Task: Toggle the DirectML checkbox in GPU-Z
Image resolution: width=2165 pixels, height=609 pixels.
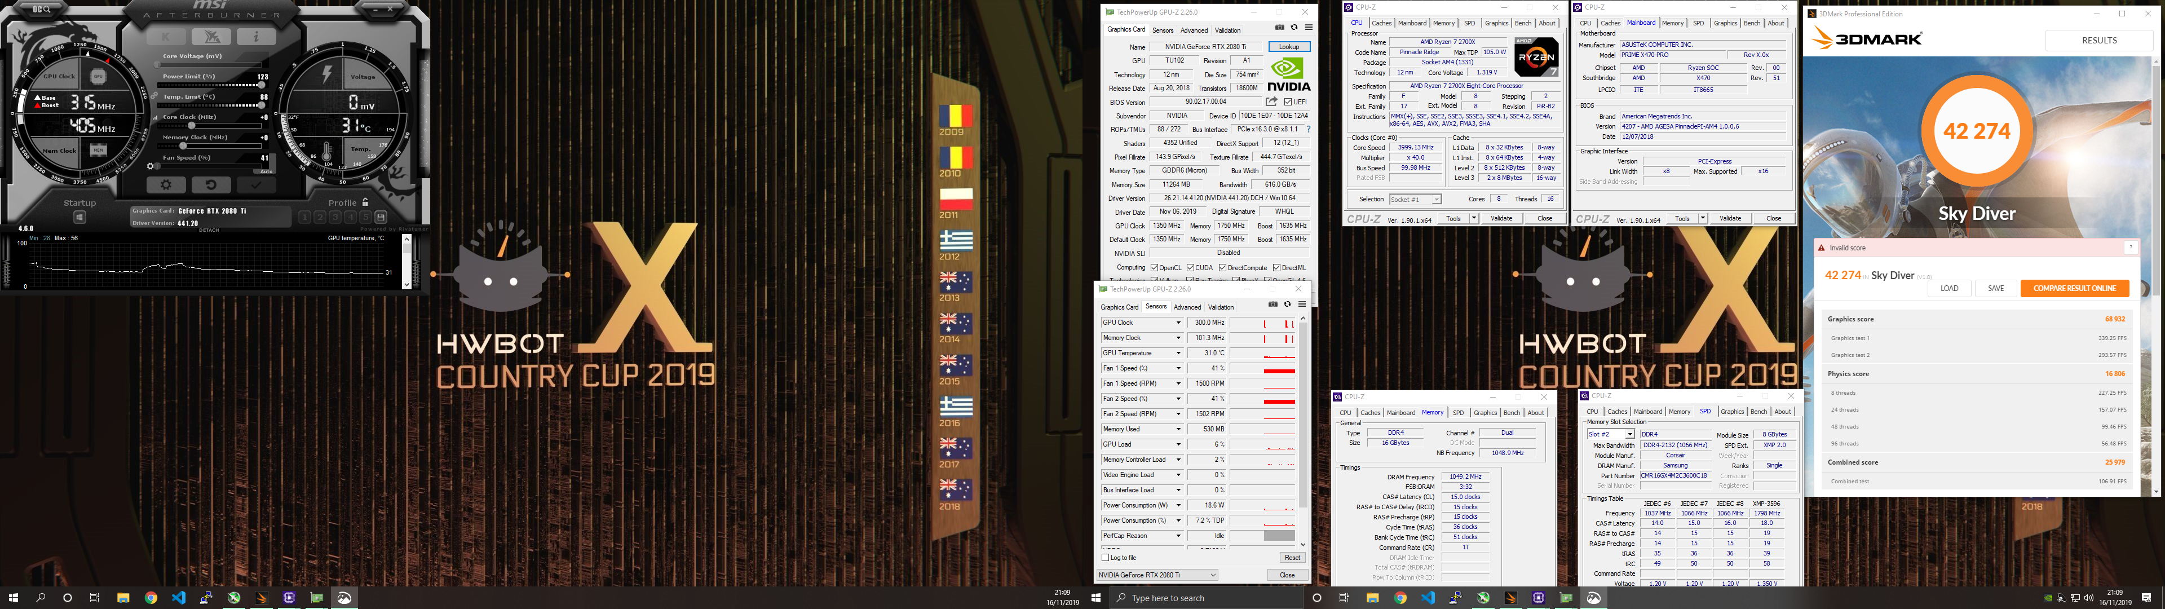Action: pyautogui.click(x=1276, y=267)
